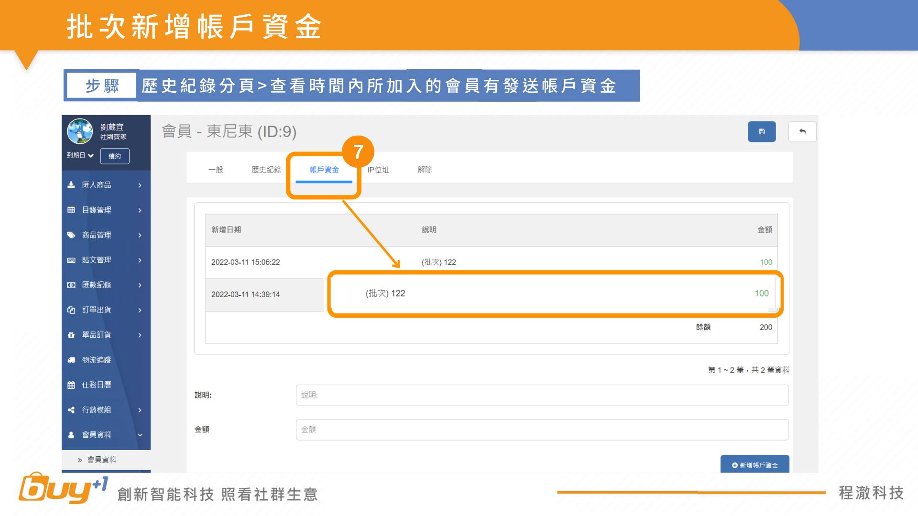Click the 行銷模組 share icon

pyautogui.click(x=71, y=410)
